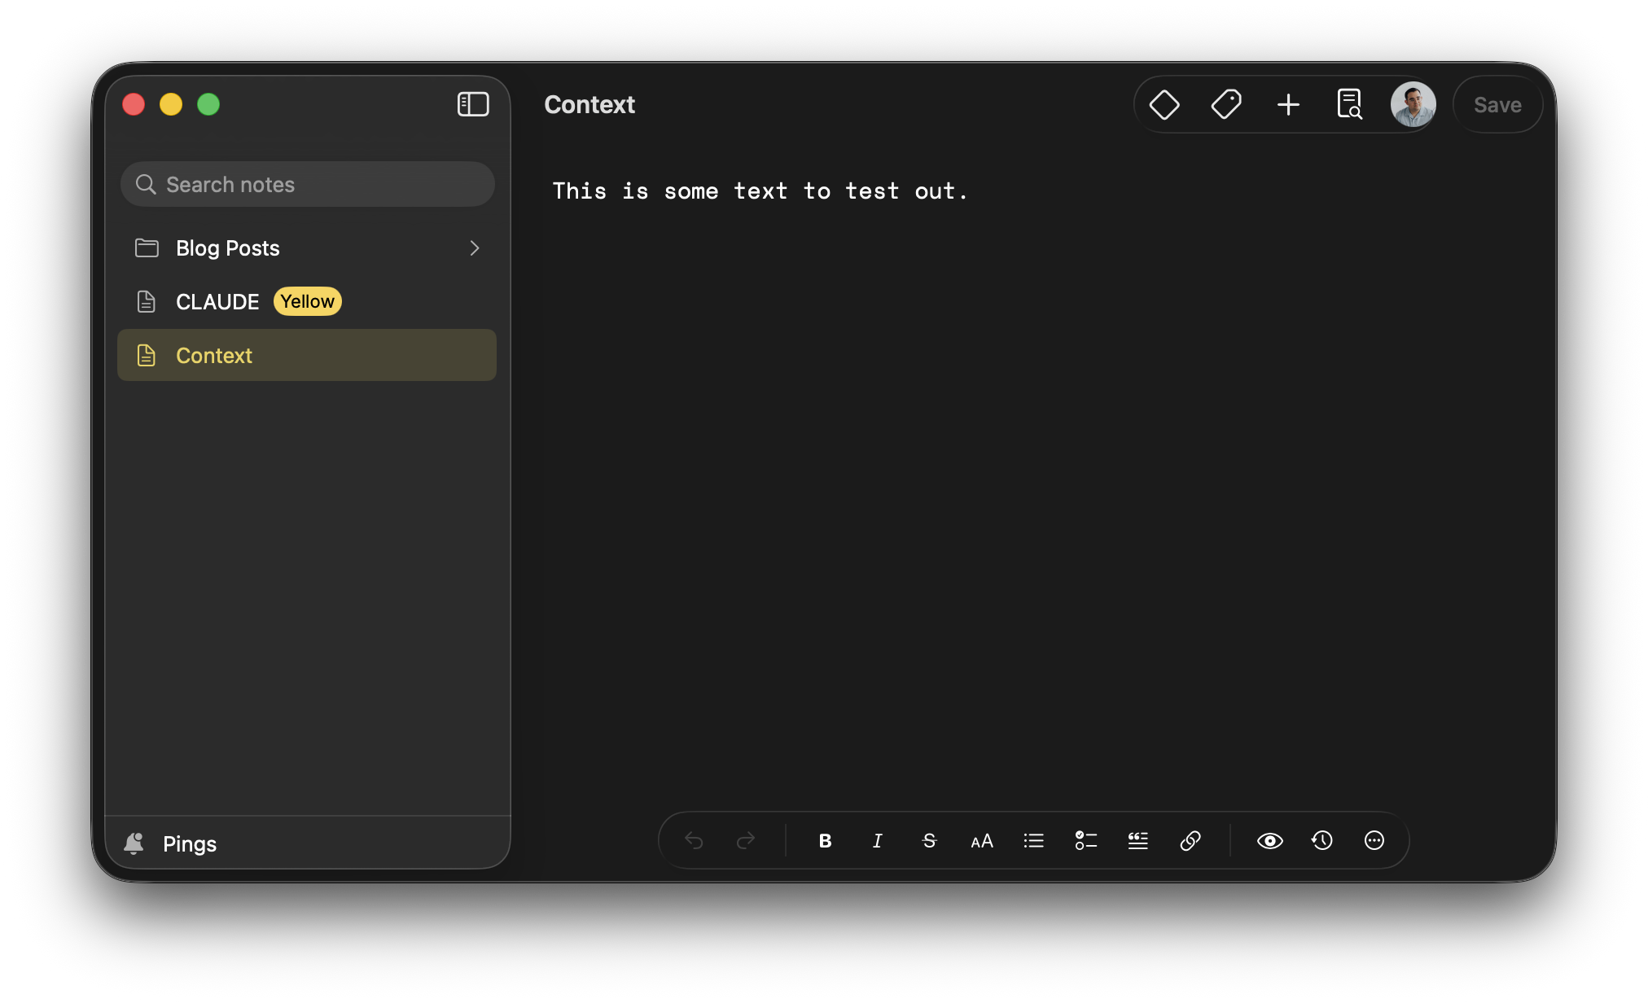Open the search-in-note document icon
Screen dimensions: 1648x1003
point(1349,104)
